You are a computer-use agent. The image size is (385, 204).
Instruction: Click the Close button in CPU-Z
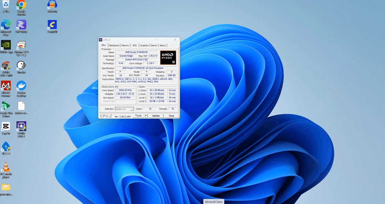click(x=171, y=116)
